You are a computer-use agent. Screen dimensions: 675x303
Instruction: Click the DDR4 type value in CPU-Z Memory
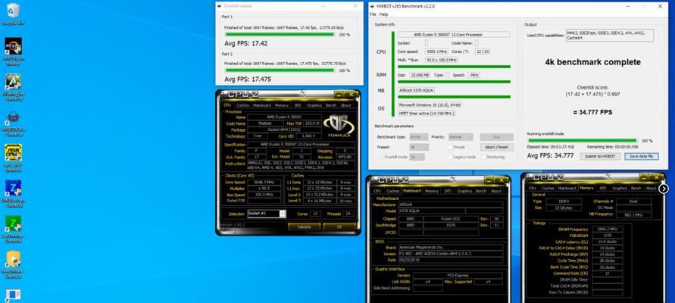coord(564,201)
